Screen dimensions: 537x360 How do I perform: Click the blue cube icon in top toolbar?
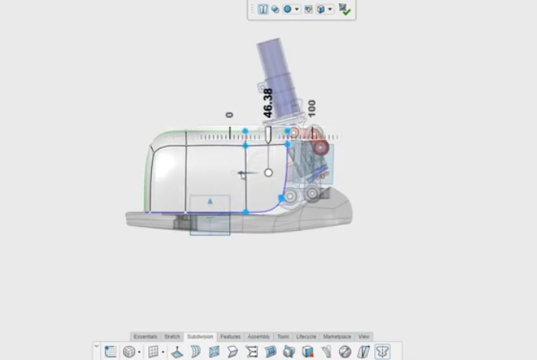coord(321,9)
